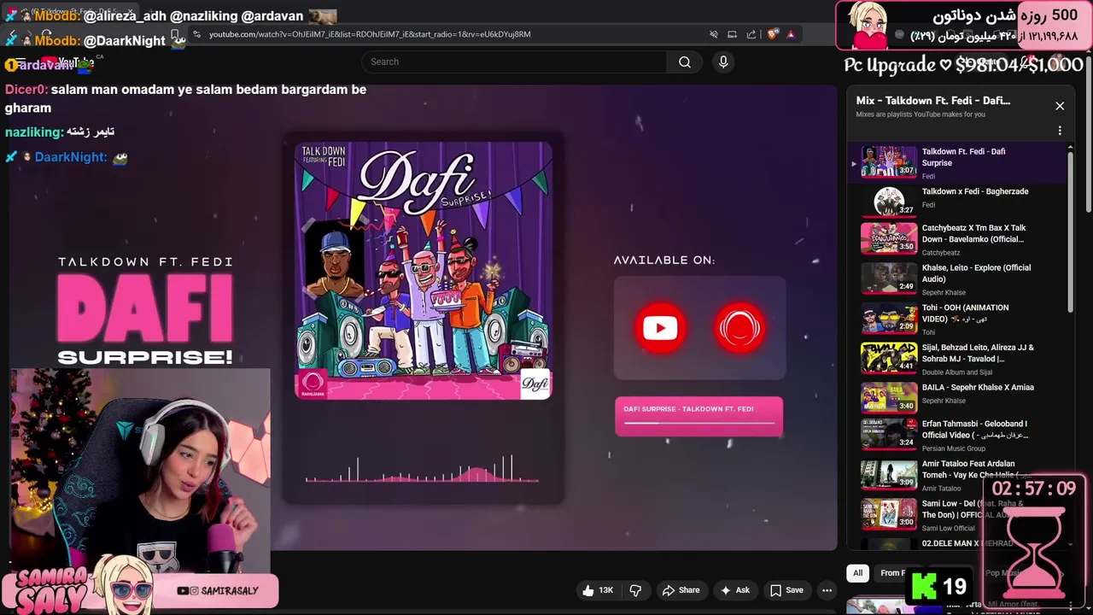Open more actions ellipsis beside Save

[x=827, y=590]
